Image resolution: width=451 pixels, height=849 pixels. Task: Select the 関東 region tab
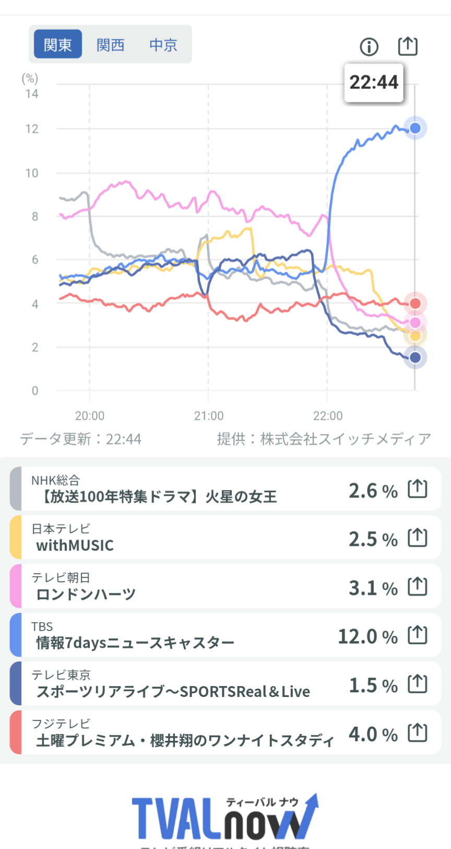click(58, 45)
